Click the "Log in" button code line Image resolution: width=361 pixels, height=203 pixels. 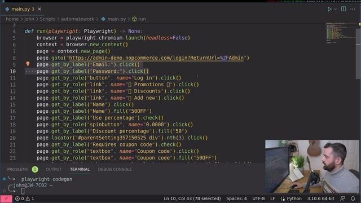109,78
